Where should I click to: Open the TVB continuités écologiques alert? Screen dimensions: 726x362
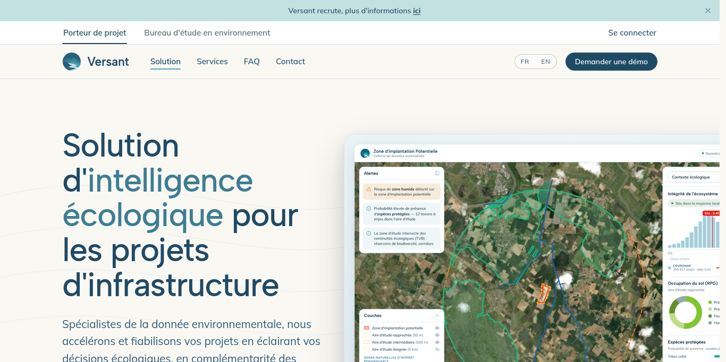click(x=402, y=238)
